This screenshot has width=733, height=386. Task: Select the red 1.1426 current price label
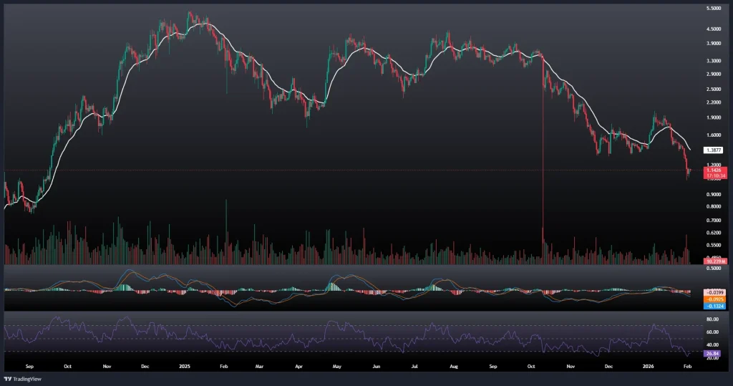713,170
